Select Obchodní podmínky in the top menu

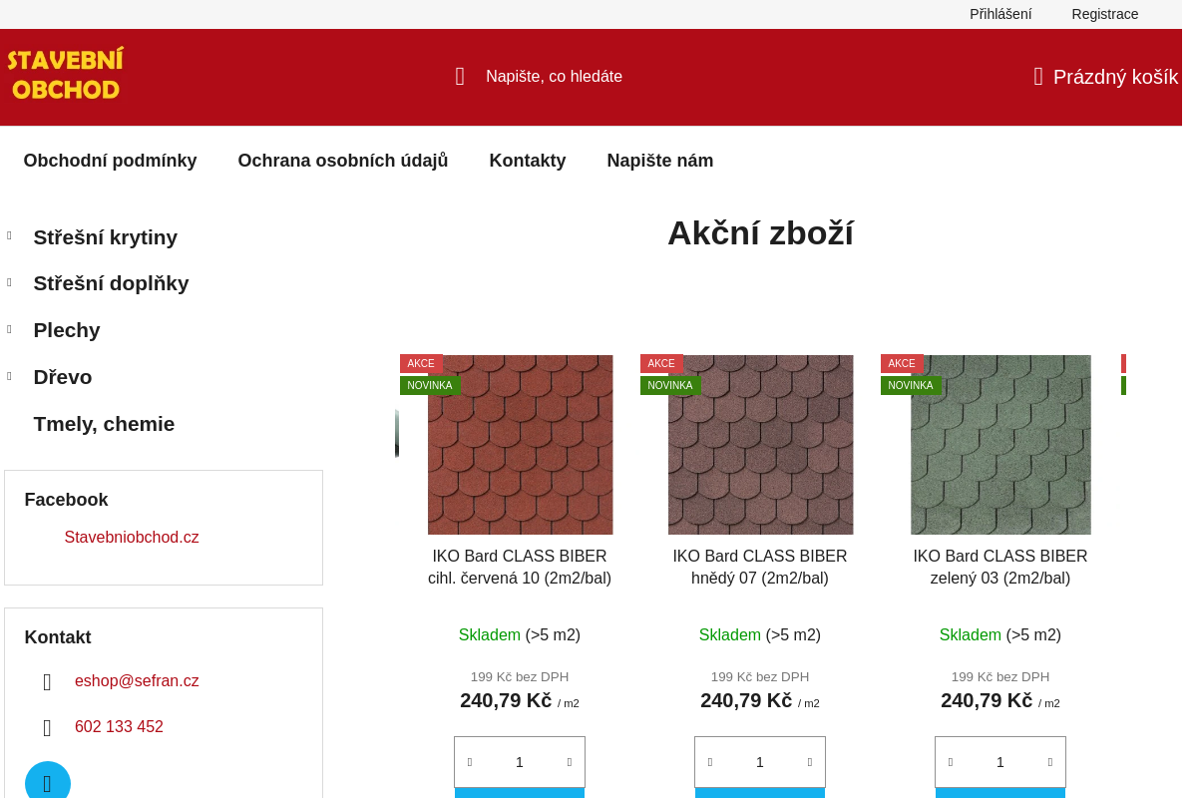(110, 160)
